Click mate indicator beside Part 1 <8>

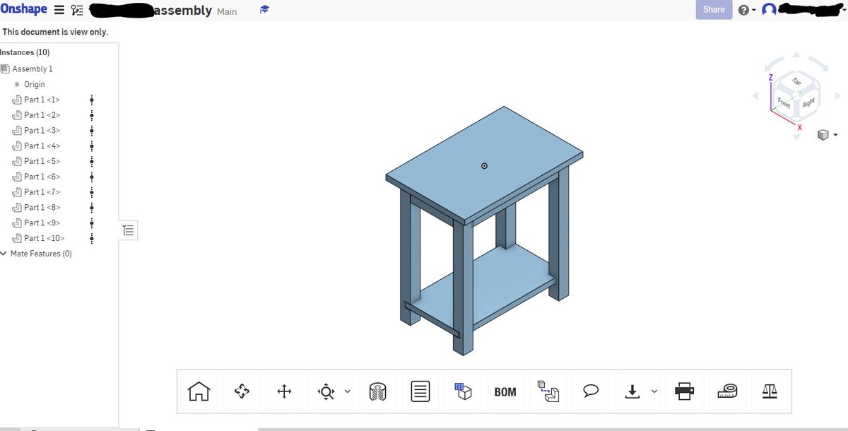[x=93, y=207]
